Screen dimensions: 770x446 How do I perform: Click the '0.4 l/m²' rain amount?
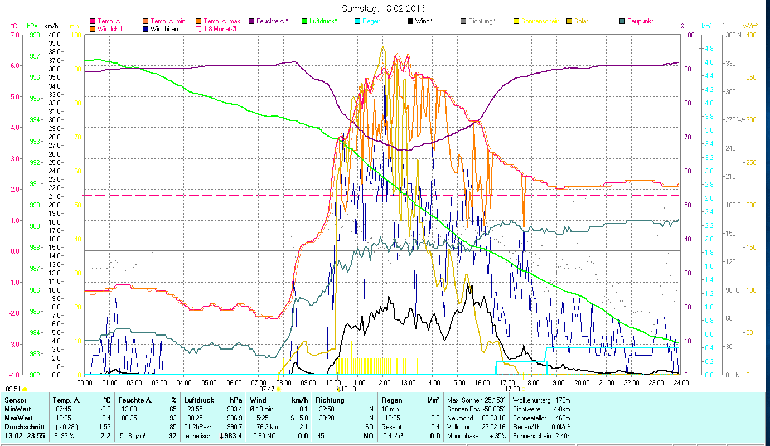click(393, 436)
